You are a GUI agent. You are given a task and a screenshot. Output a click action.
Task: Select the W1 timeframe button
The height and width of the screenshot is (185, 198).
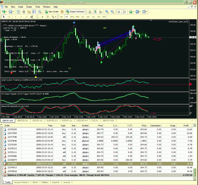tap(99, 17)
